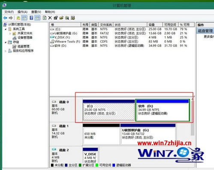Collapse the 存储 tree node
Image resolution: width=214 pixels, height=170 pixels.
click(x=6, y=42)
